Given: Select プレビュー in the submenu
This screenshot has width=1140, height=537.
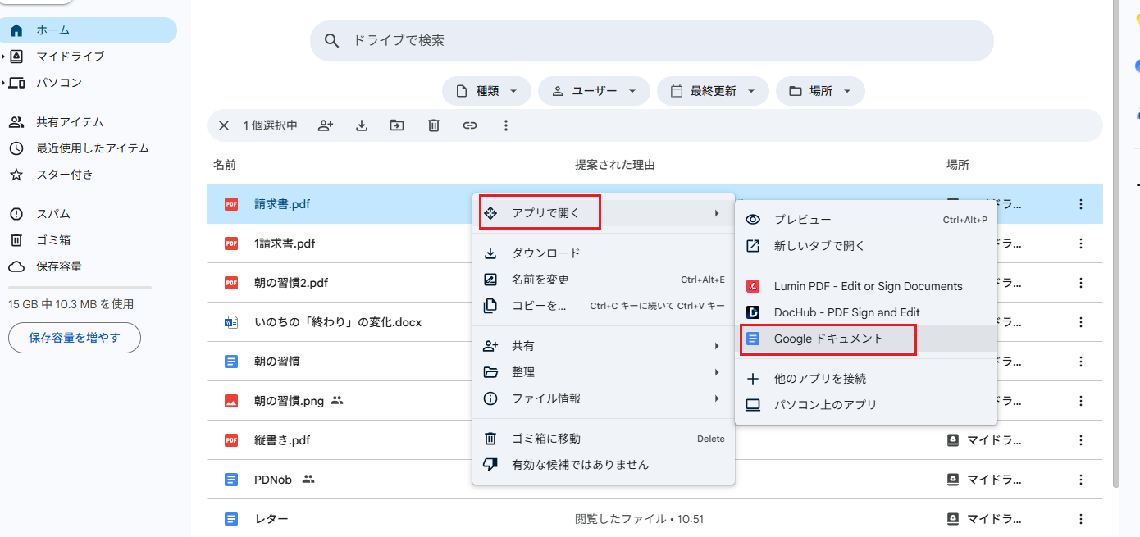Looking at the screenshot, I should pos(866,220).
